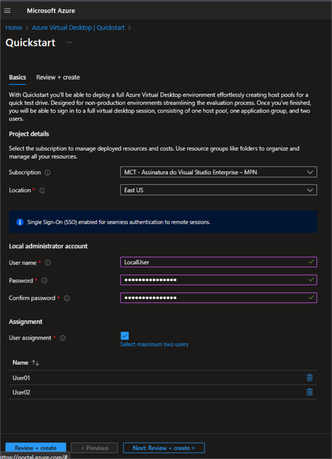Image resolution: width=332 pixels, height=459 pixels.
Task: Click Select maximum two users link
Action: click(x=154, y=344)
